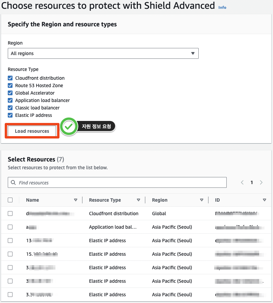The height and width of the screenshot is (303, 273).
Task: Select the Elastic IP row starting with 15.
Action: coord(10,254)
